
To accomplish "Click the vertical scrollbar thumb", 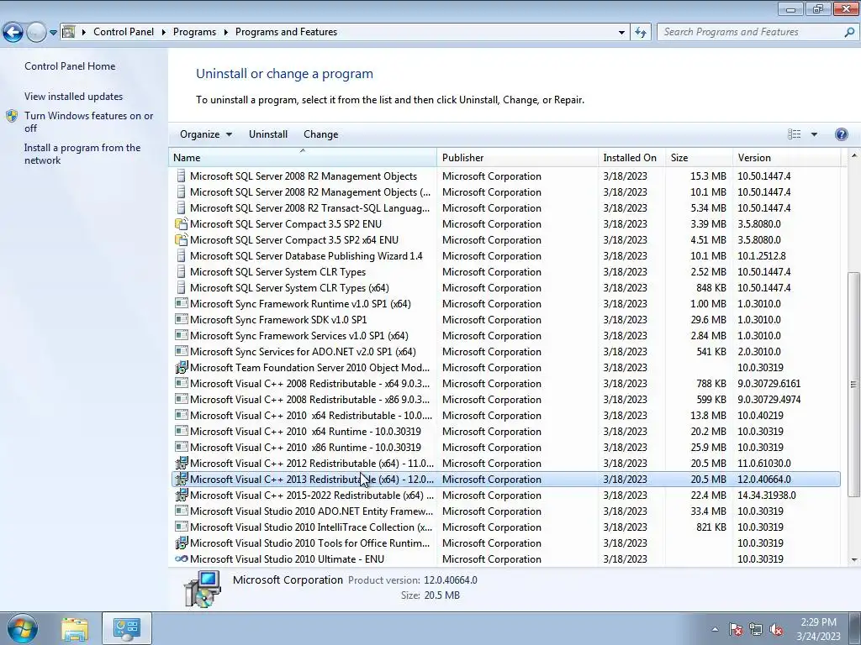I will (x=854, y=384).
